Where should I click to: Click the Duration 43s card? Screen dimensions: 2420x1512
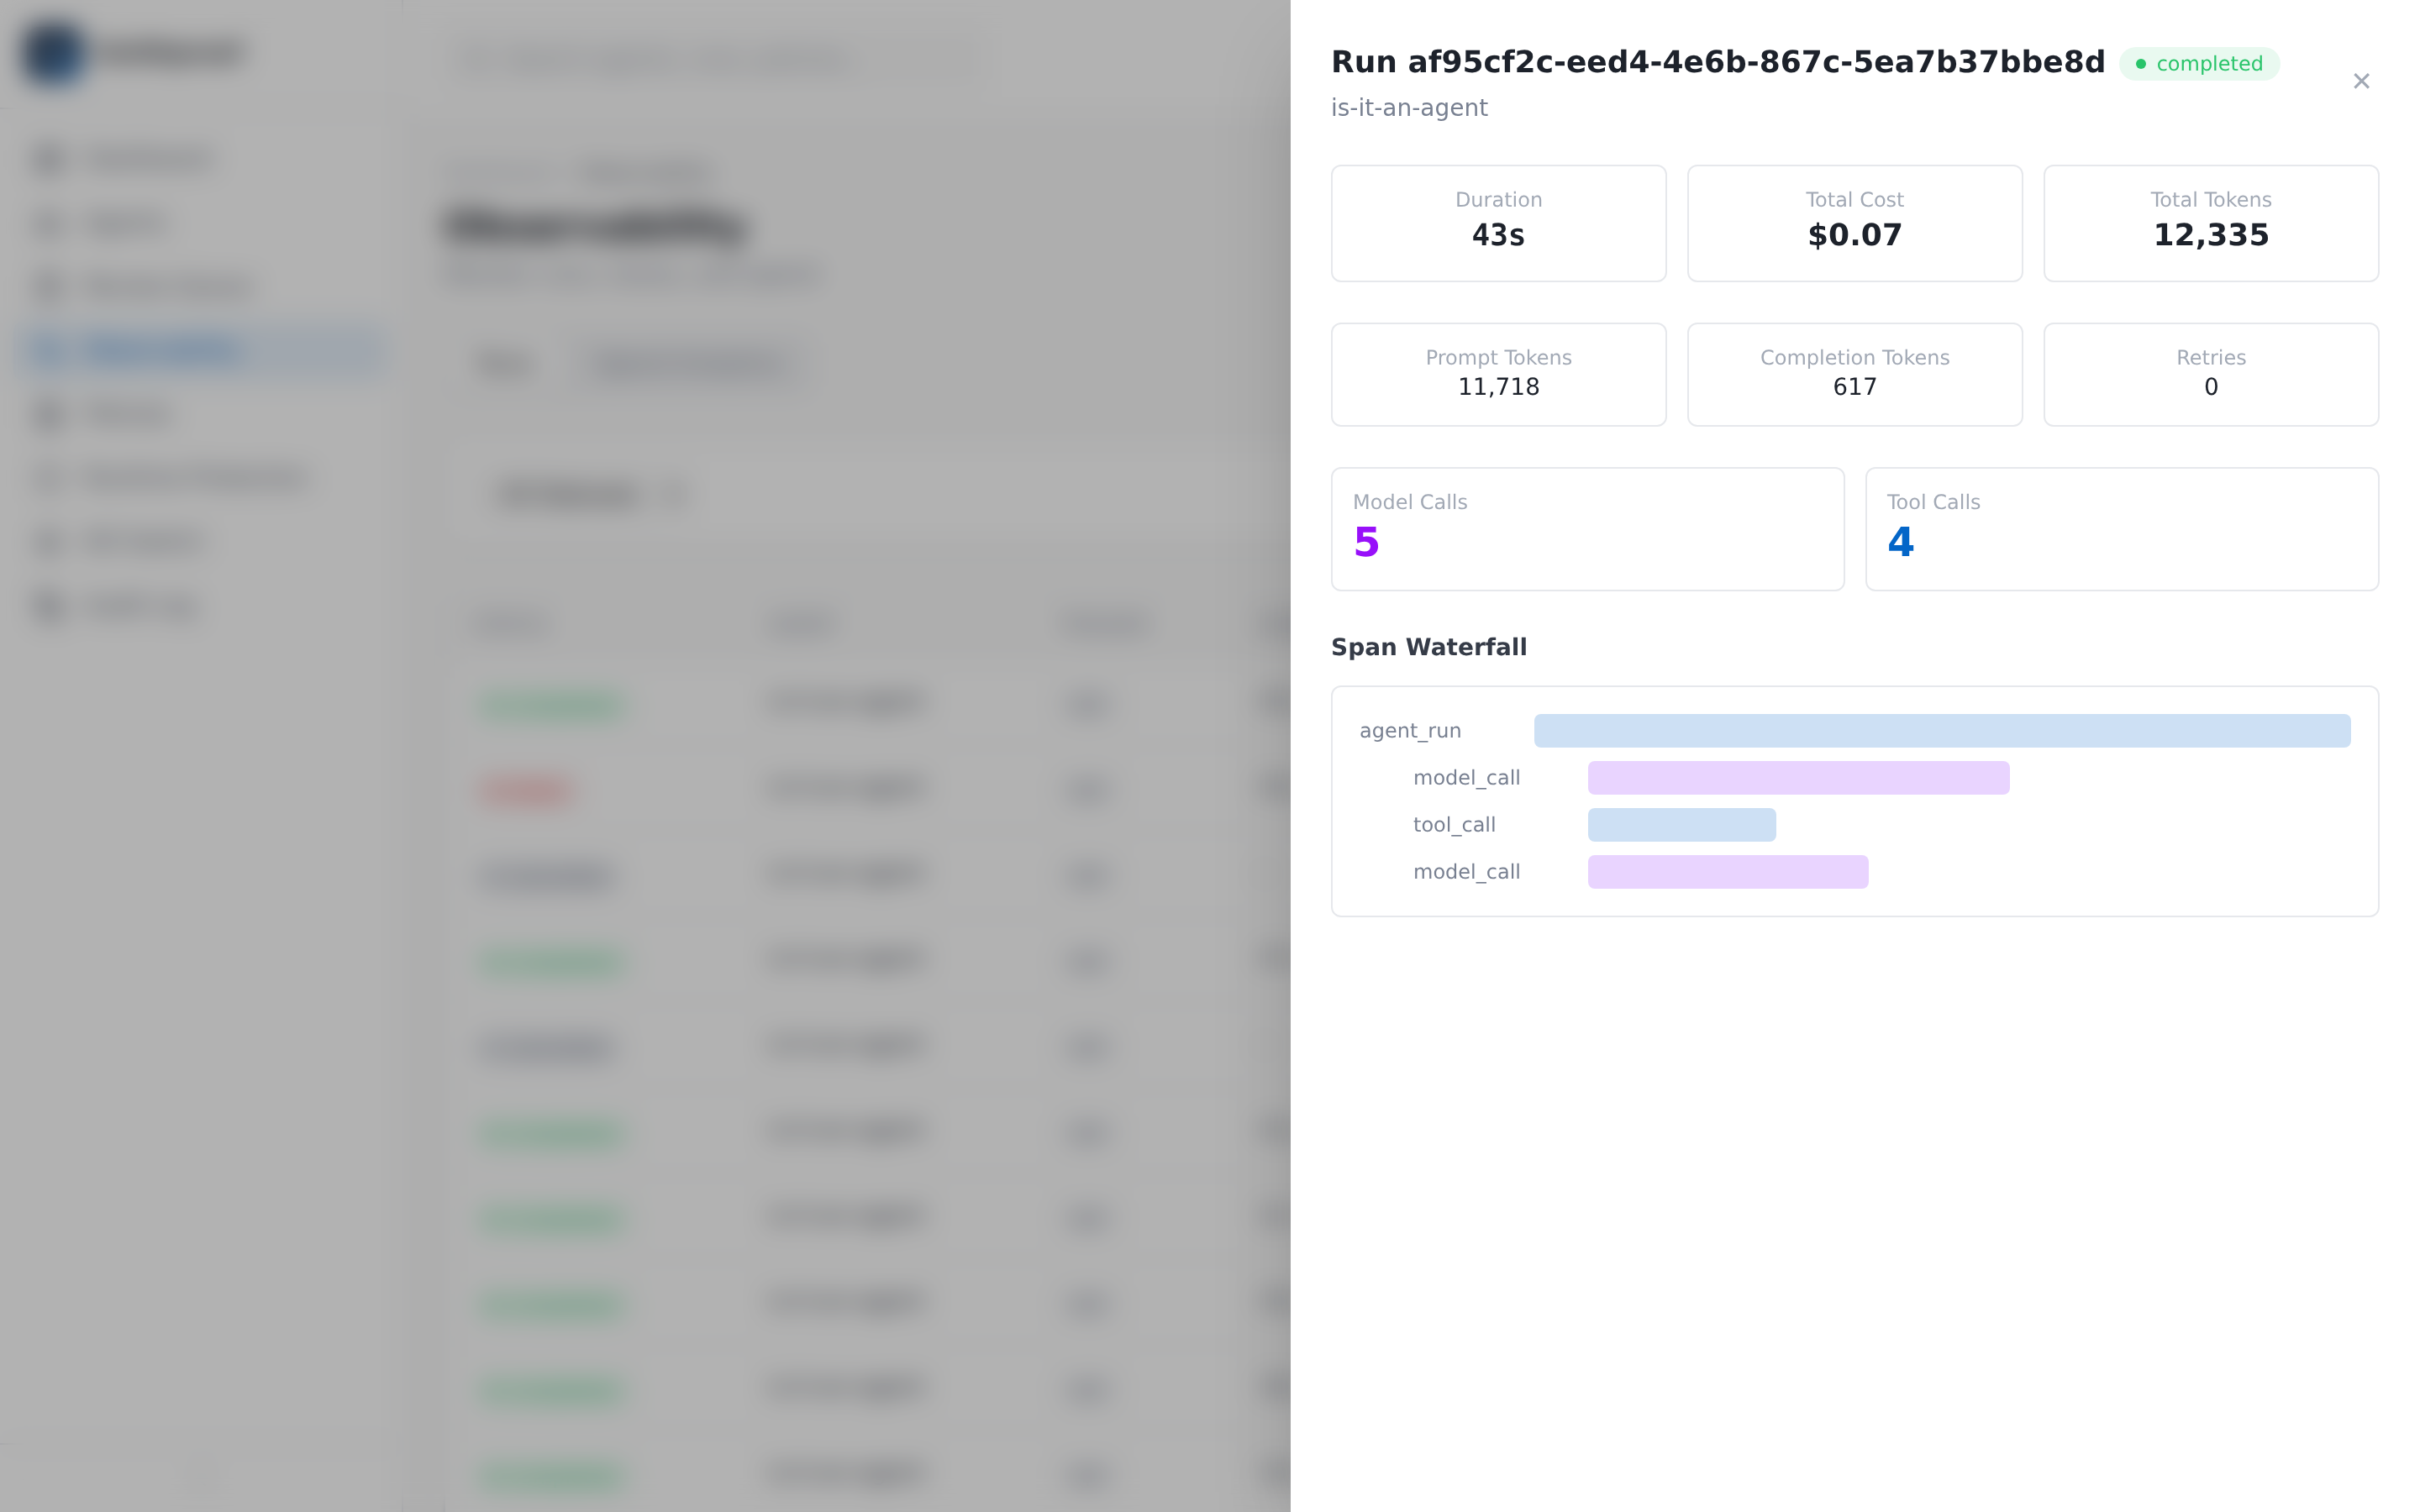[1498, 223]
